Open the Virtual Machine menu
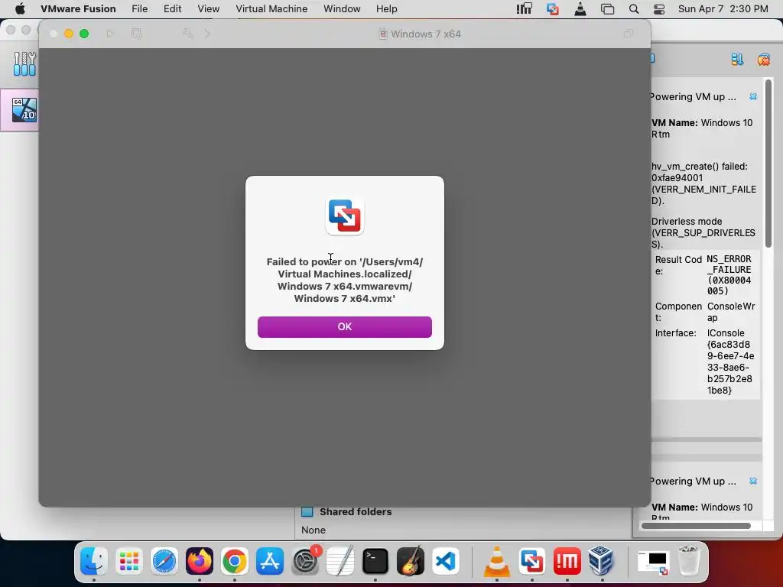The width and height of the screenshot is (783, 587). pos(271,8)
